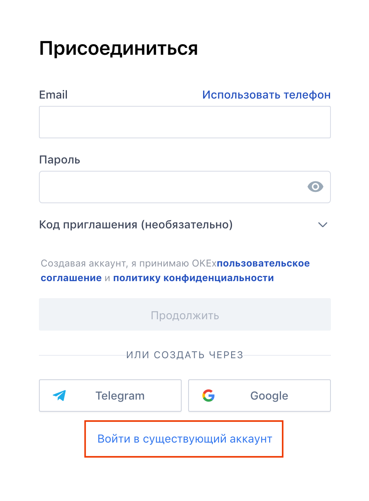Sign up via the Google text label

point(269,396)
